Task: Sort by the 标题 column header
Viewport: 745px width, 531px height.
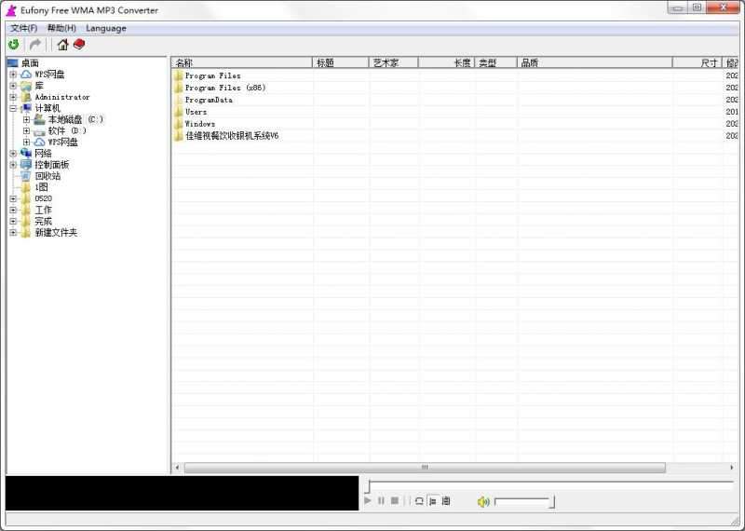Action: [x=341, y=62]
